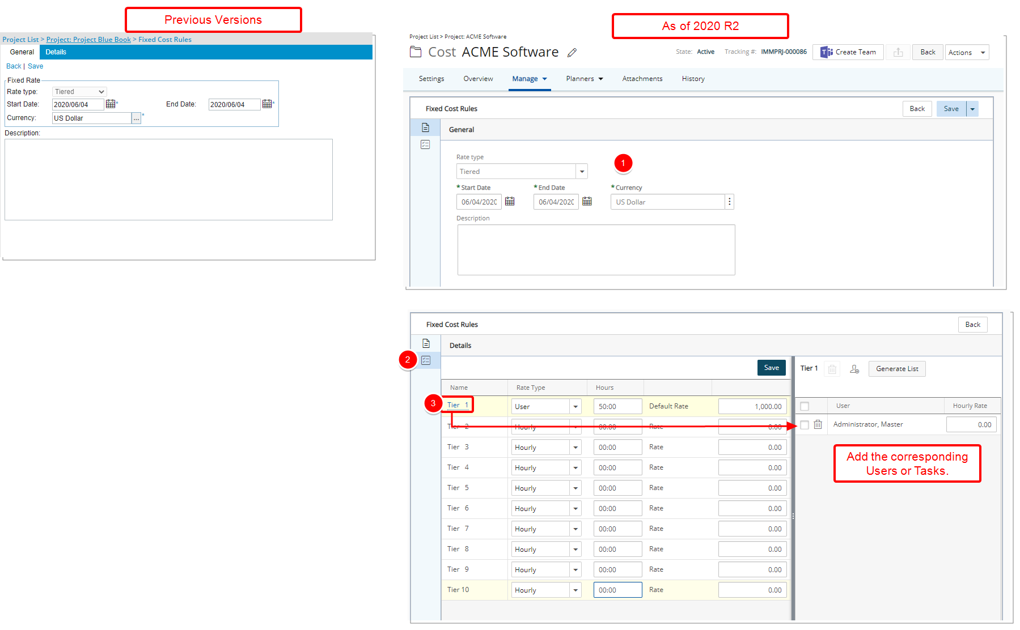Switch to Details tab in previous version
The width and height of the screenshot is (1020, 630).
[56, 52]
